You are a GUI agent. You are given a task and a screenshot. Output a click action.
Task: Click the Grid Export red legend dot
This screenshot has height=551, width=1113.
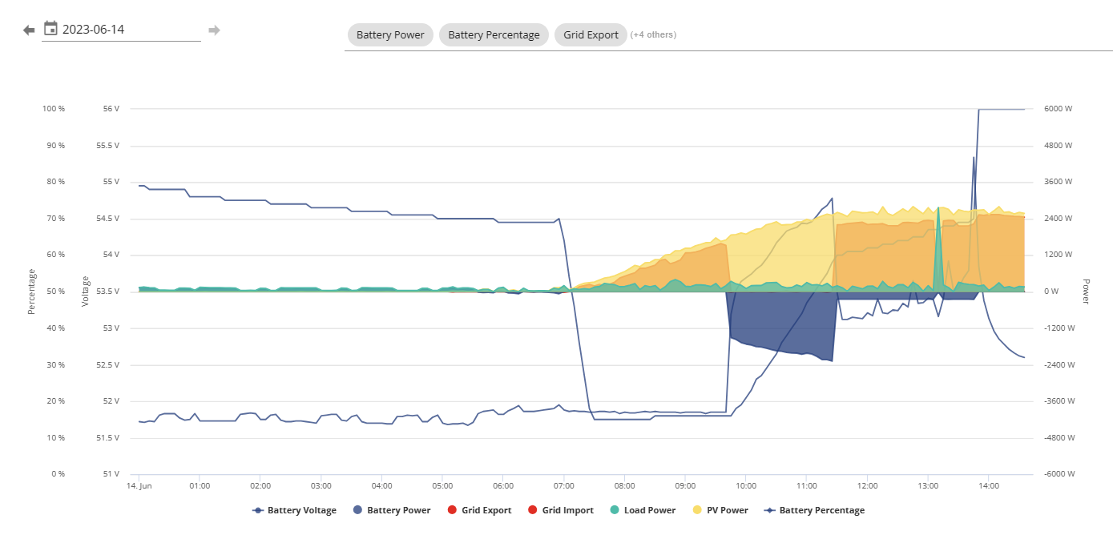452,510
